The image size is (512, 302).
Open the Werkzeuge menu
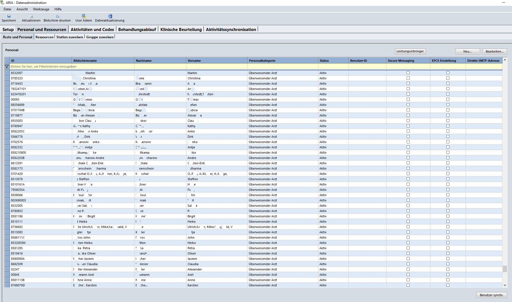click(x=41, y=9)
